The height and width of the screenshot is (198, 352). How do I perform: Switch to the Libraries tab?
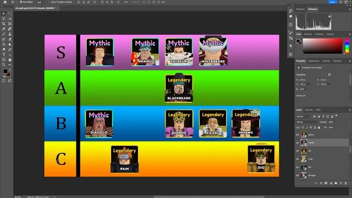click(326, 61)
